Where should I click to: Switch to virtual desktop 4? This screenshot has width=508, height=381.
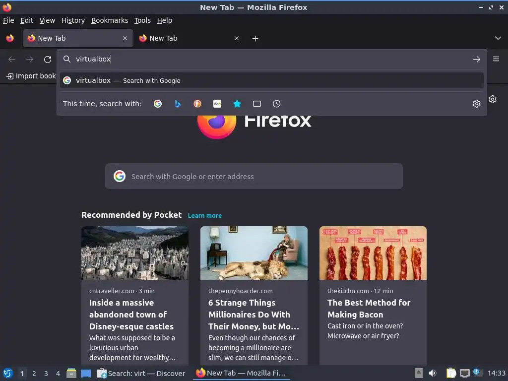(58, 374)
